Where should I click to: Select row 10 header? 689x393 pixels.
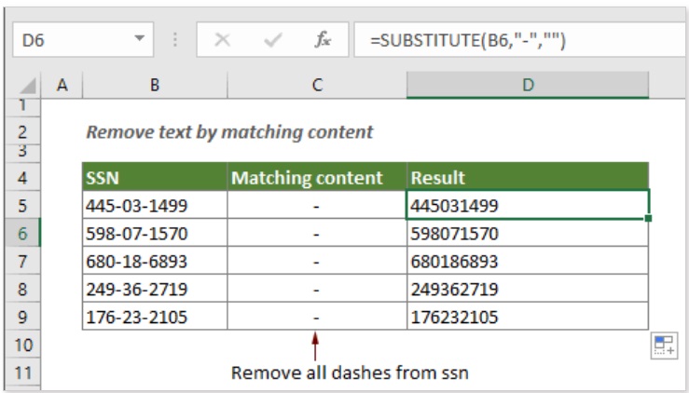[x=23, y=345]
